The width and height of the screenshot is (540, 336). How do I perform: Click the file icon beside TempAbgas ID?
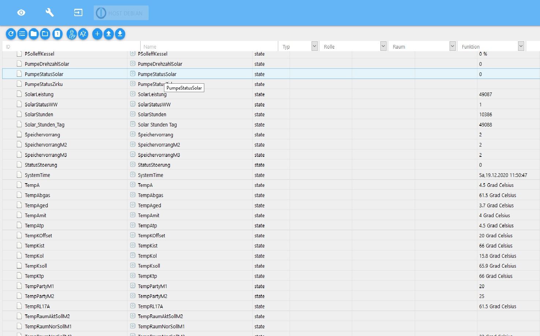tap(19, 195)
